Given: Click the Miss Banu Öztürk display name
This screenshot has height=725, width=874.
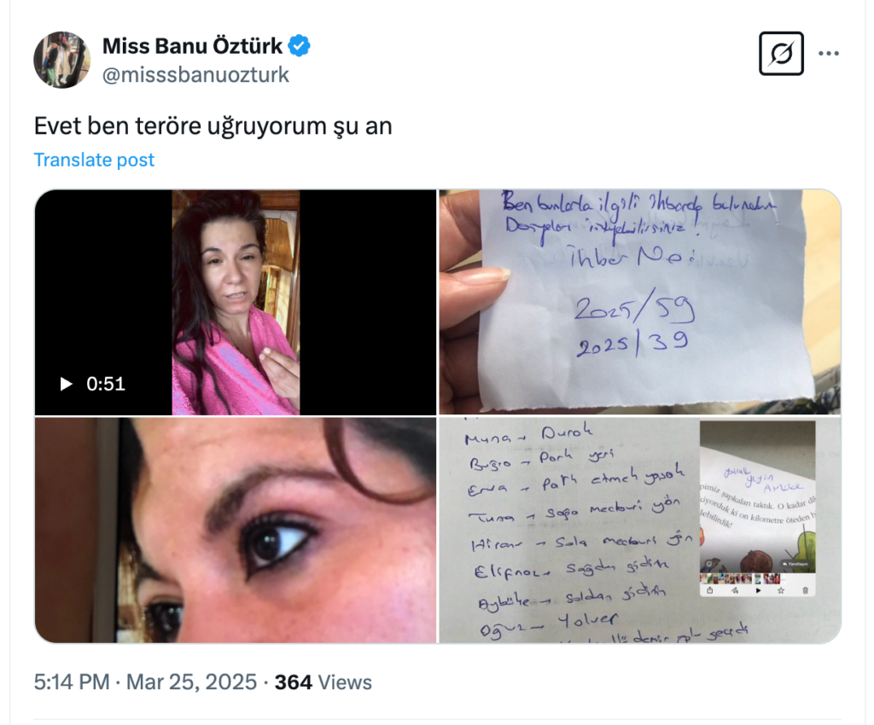Looking at the screenshot, I should [x=192, y=46].
